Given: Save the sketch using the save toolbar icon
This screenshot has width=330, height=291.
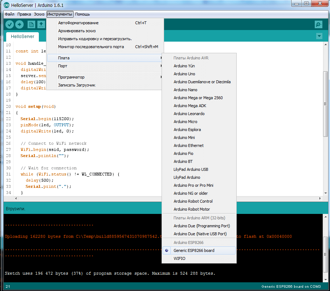Looking at the screenshot, I should [52, 24].
